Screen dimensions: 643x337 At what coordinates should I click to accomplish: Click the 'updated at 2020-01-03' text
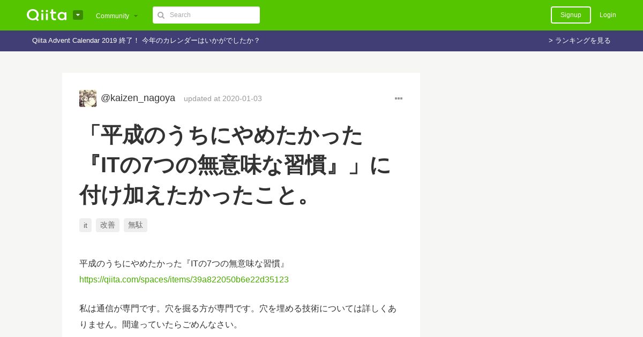click(x=223, y=98)
